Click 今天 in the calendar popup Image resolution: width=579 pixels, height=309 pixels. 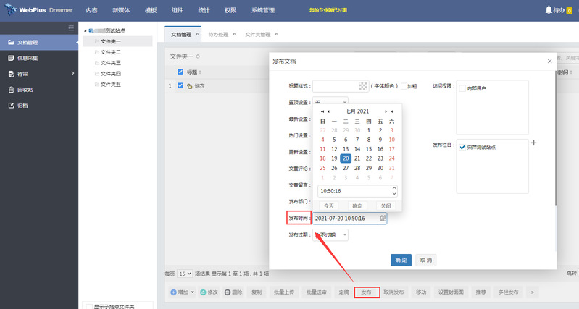329,206
